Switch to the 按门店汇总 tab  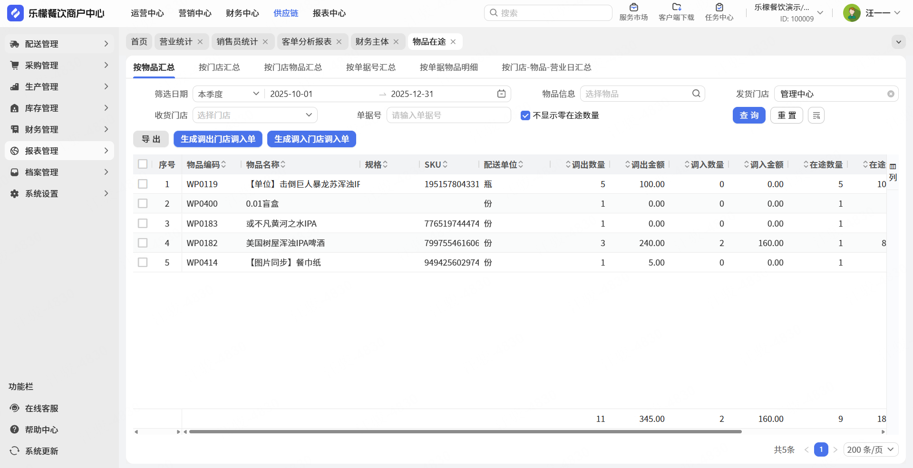[x=219, y=67]
